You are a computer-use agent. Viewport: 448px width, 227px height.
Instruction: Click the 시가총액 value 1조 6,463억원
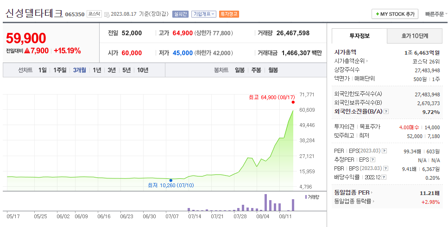click(422, 52)
